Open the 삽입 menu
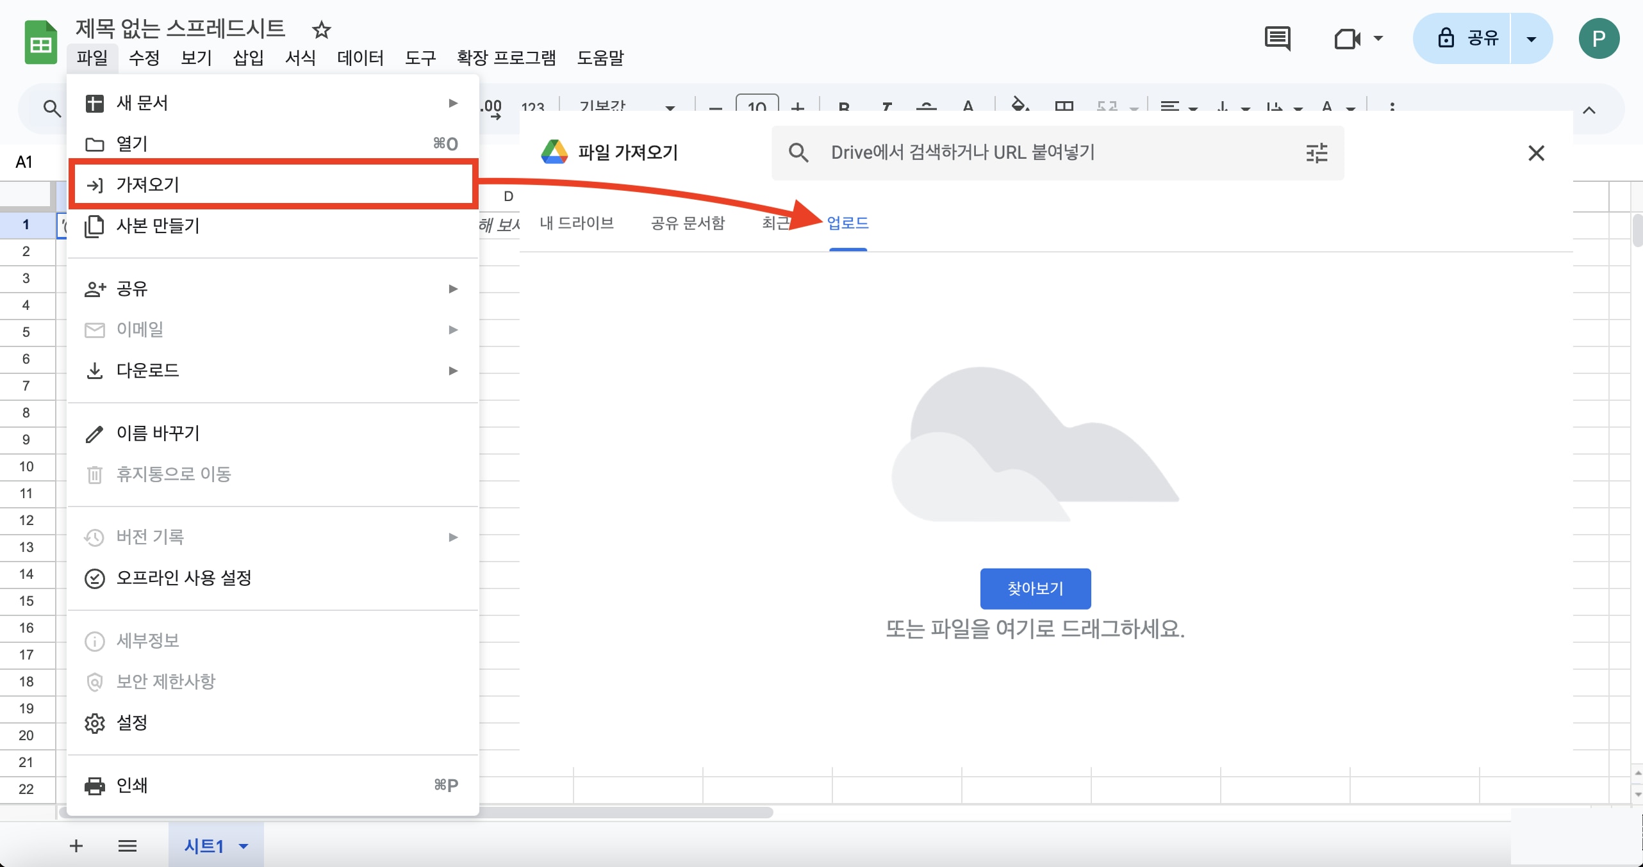1643x867 pixels. point(248,58)
